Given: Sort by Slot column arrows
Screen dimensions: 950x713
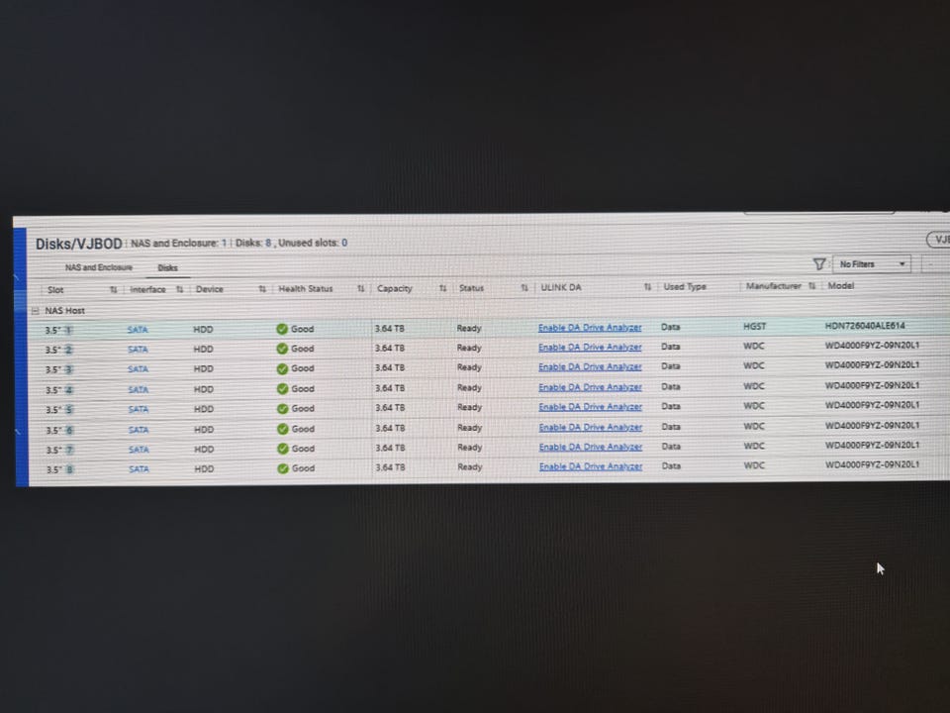Looking at the screenshot, I should click(x=113, y=290).
